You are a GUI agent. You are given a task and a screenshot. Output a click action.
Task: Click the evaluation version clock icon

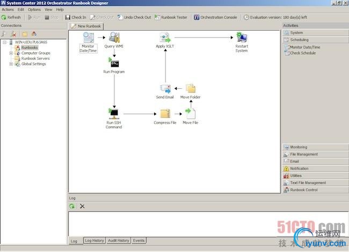pos(246,17)
